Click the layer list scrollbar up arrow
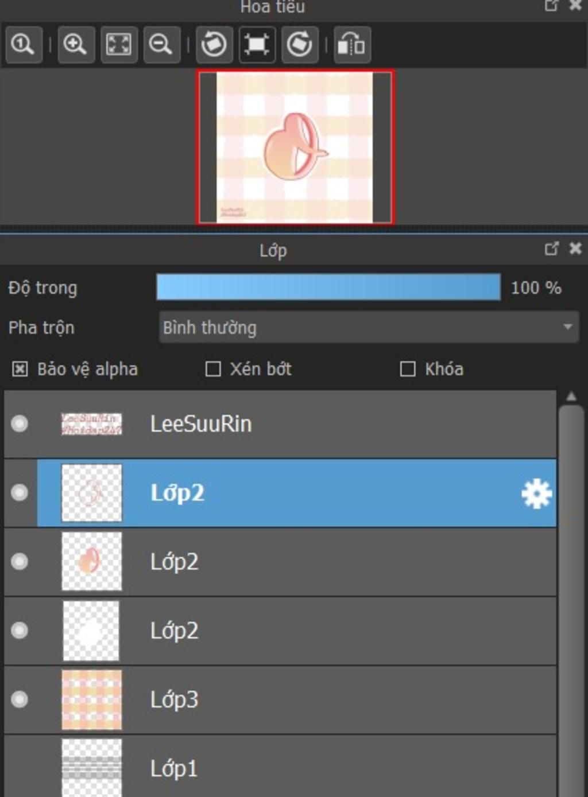This screenshot has width=588, height=797. (x=571, y=396)
